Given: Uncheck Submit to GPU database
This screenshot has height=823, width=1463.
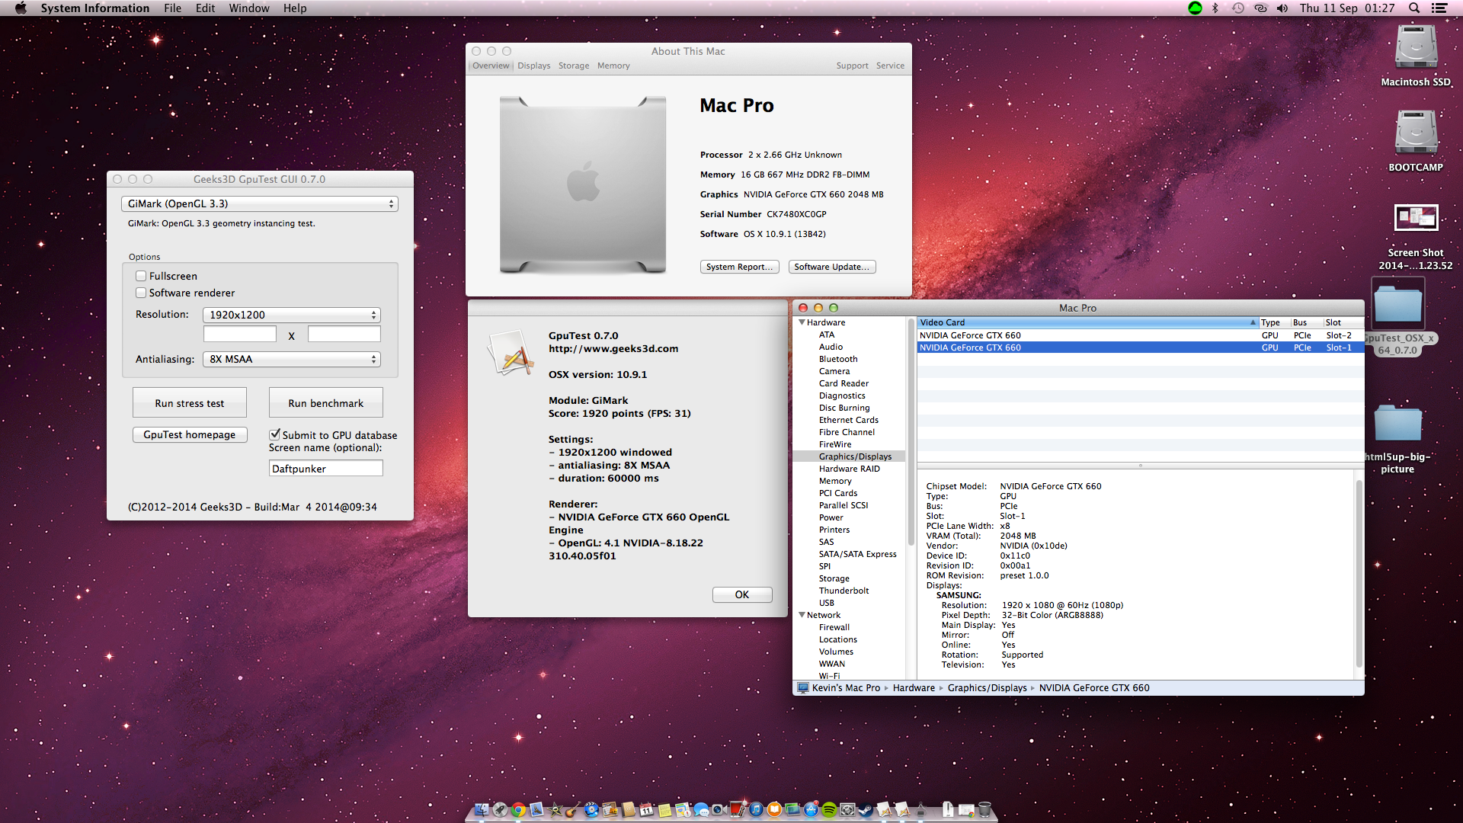Looking at the screenshot, I should [275, 434].
